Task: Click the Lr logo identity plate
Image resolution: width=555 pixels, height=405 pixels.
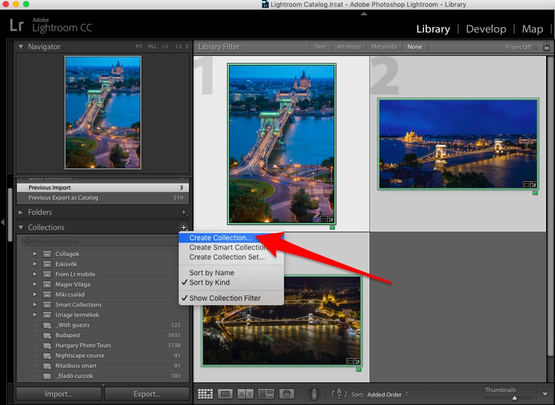Action: pos(17,26)
